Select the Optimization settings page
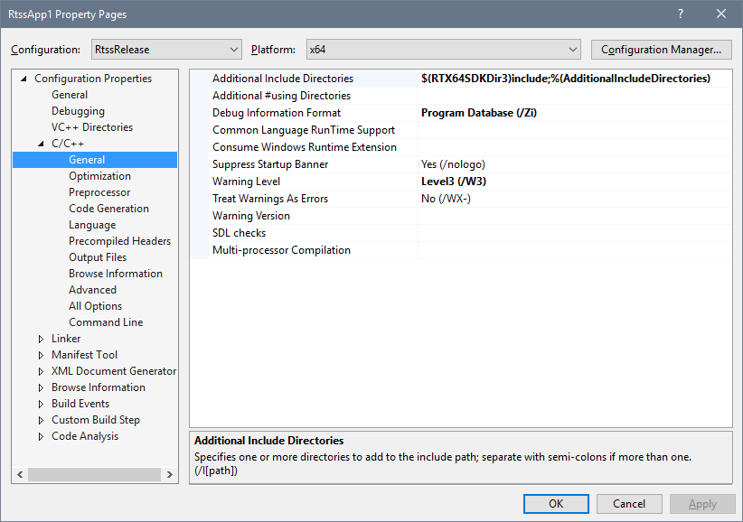 click(x=99, y=175)
